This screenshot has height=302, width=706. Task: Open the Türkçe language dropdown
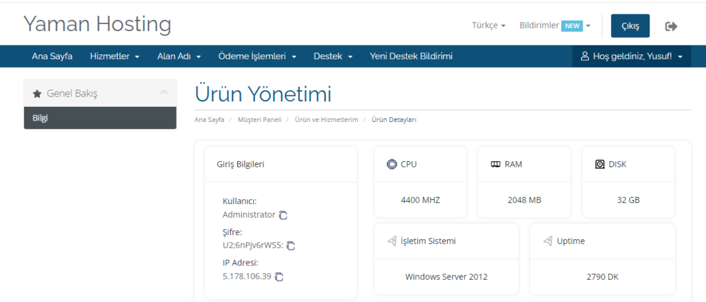[x=489, y=26]
